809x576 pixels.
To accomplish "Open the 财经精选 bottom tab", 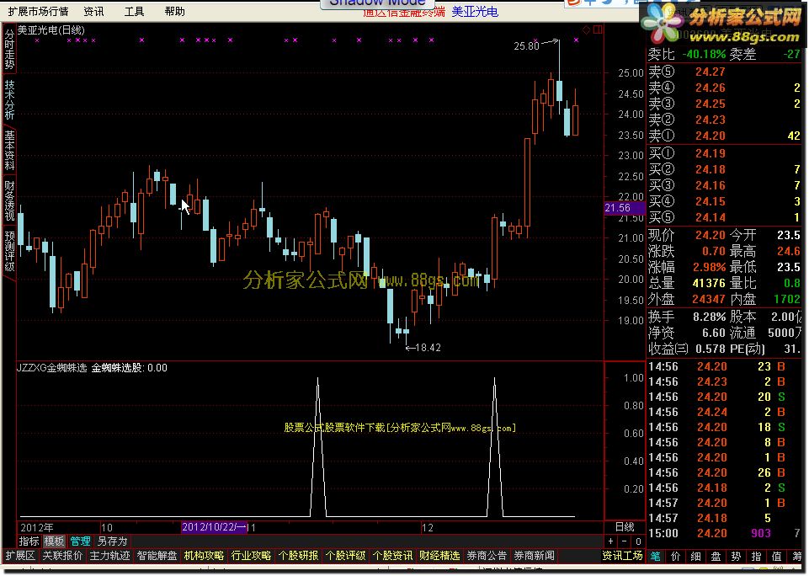I will point(439,556).
